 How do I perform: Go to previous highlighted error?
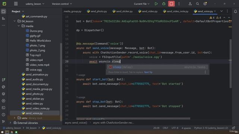click(x=224, y=17)
